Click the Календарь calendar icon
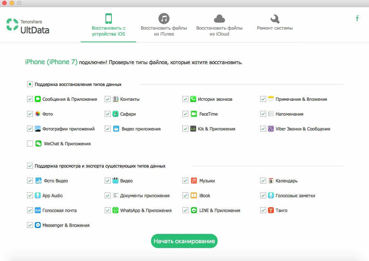Viewport: 369px width, 261px height. (271, 181)
